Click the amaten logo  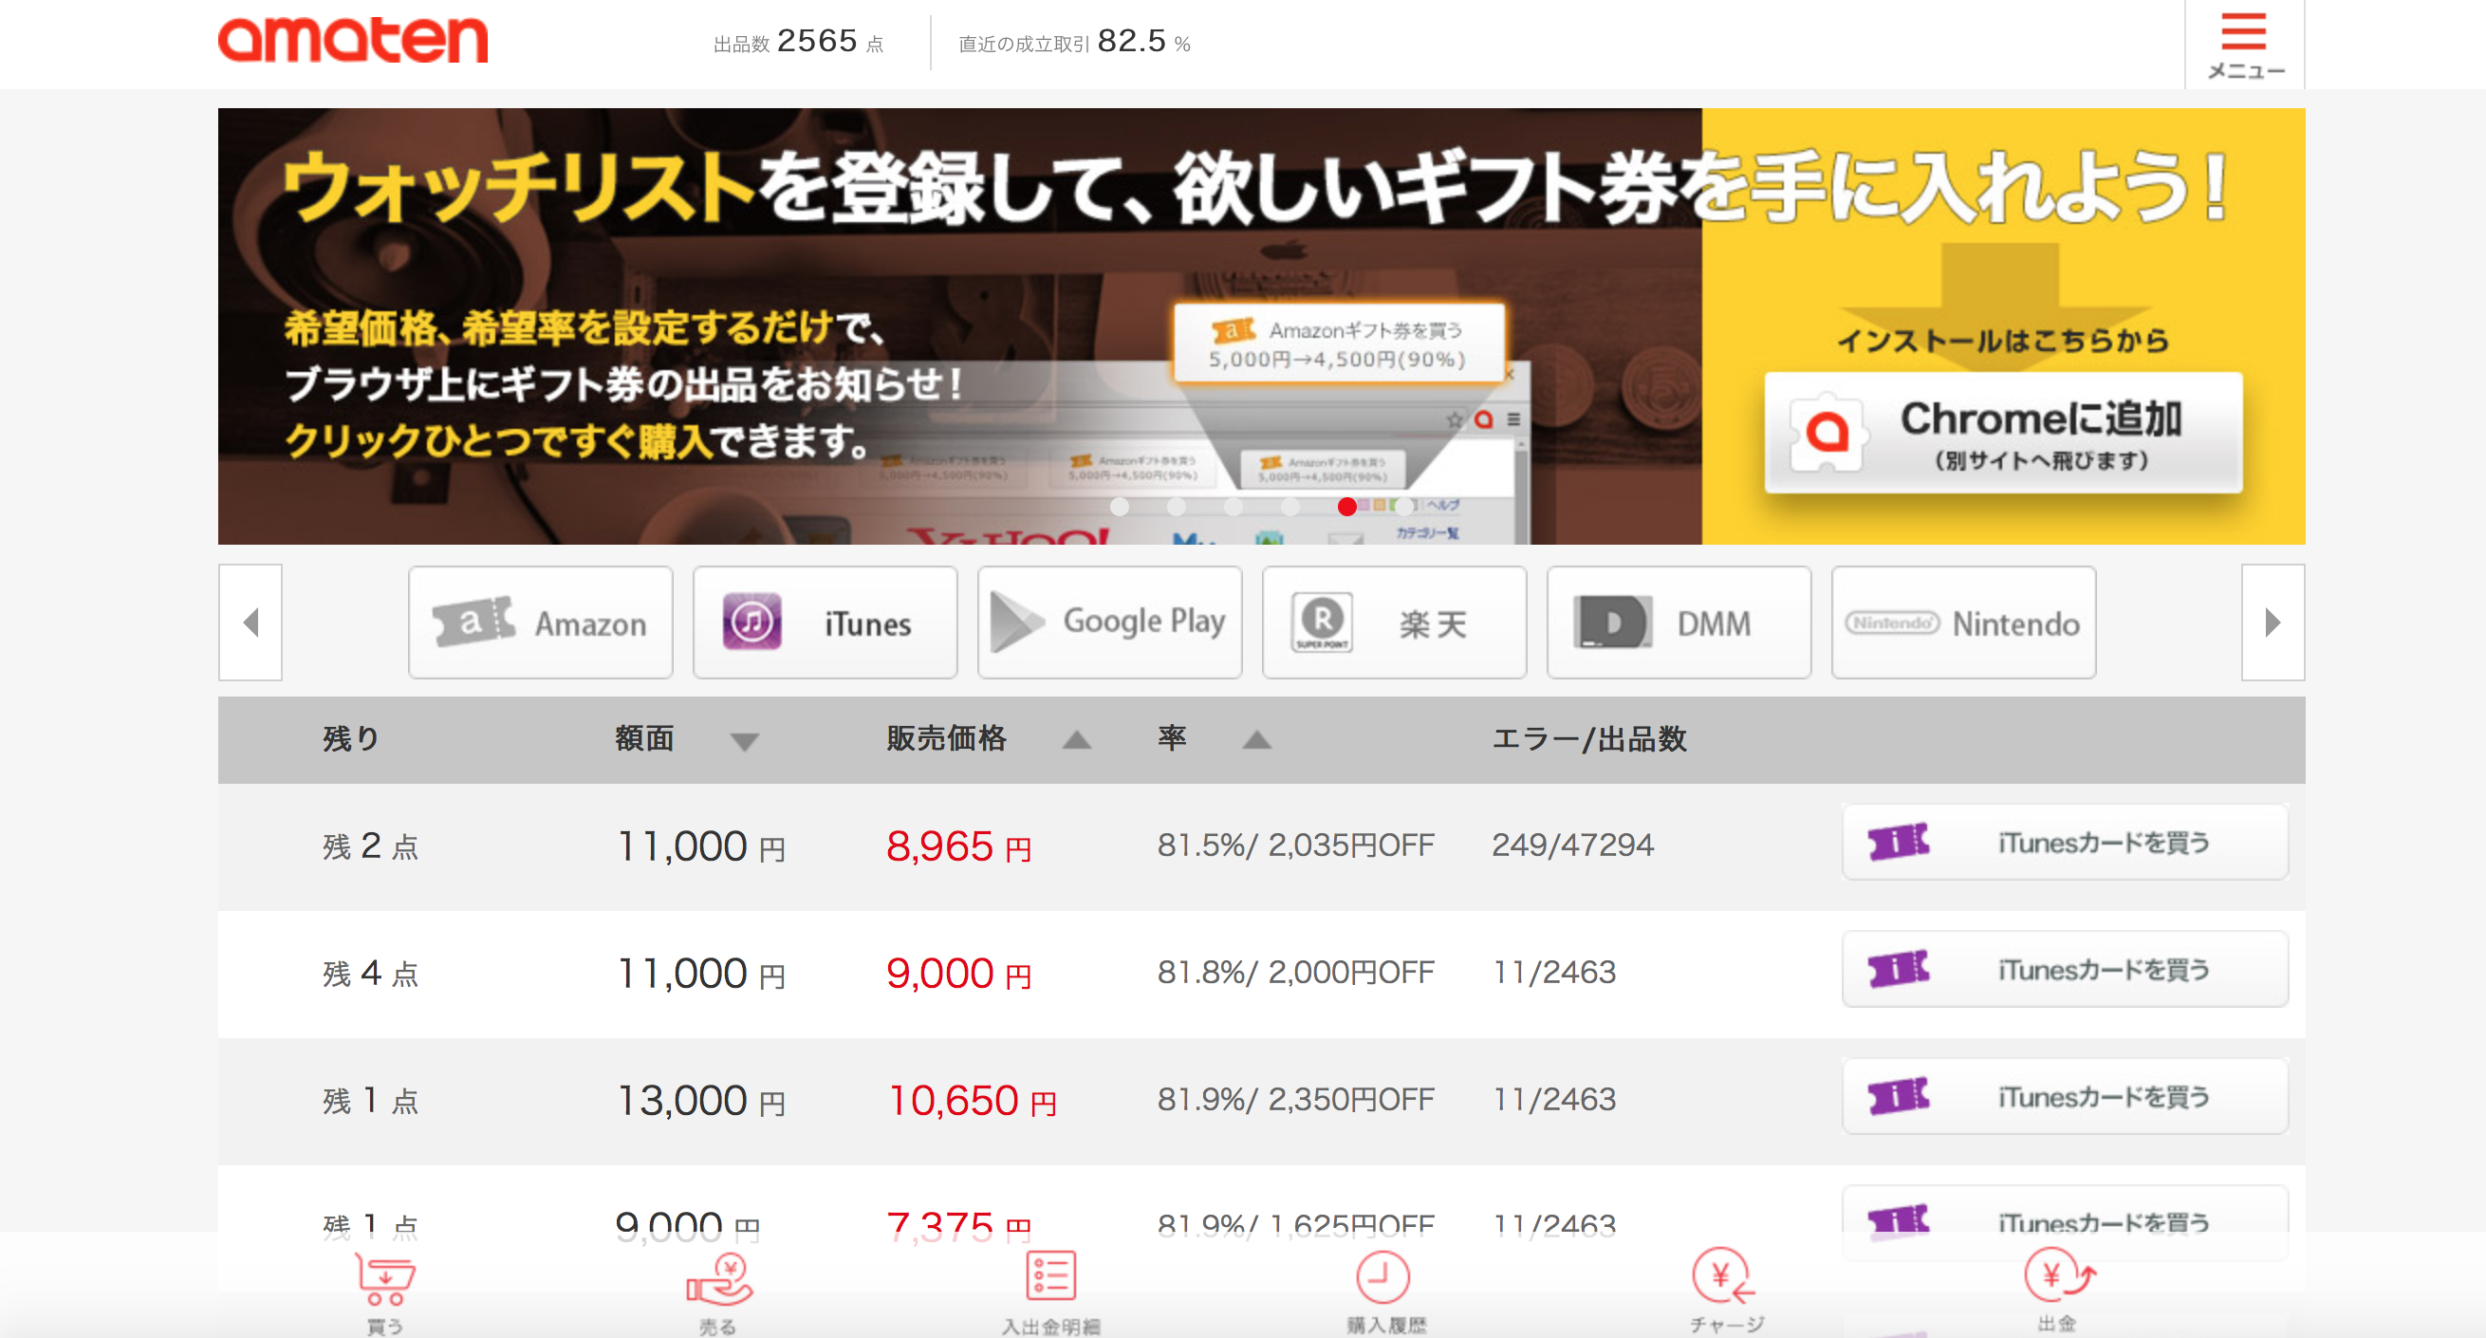[354, 41]
